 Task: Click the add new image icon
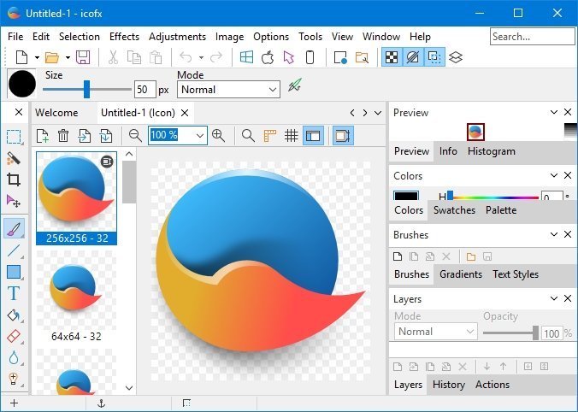click(x=43, y=136)
